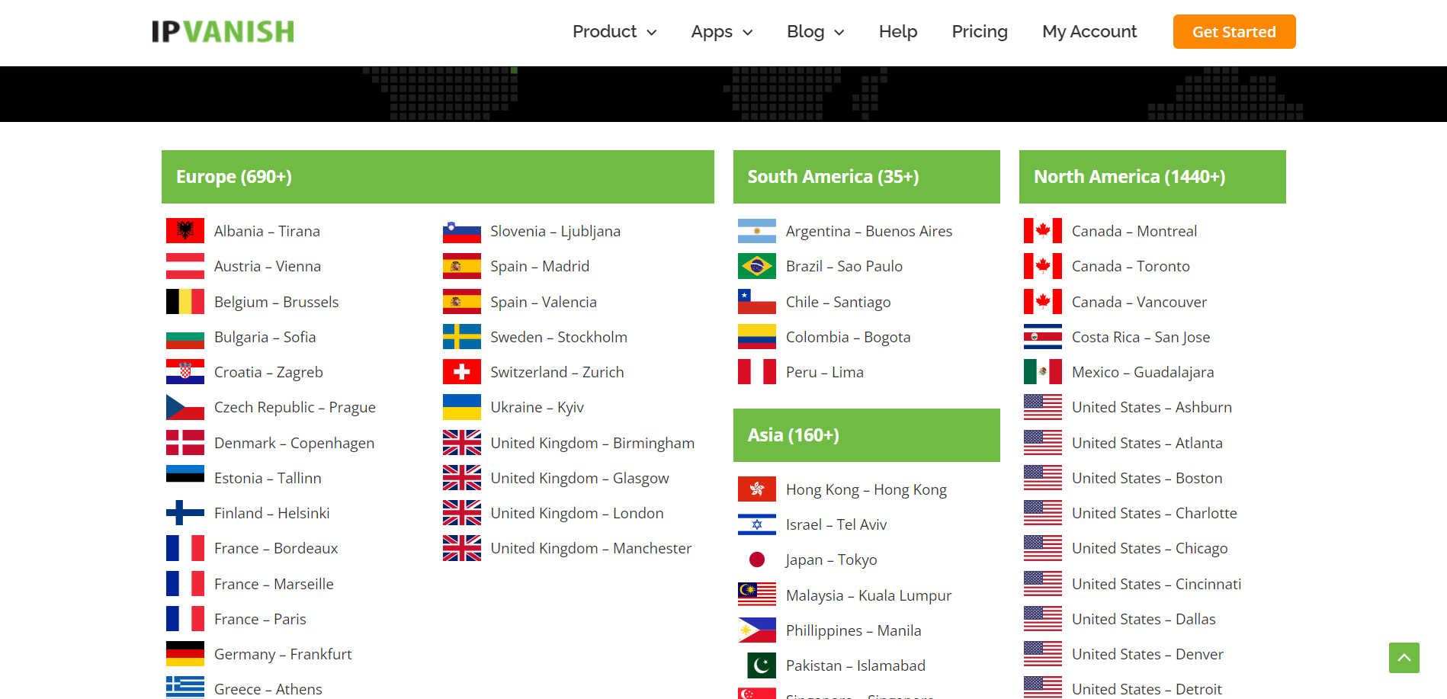Click the Brazil flag icon
Screen dimensions: 1447x699
coord(756,265)
